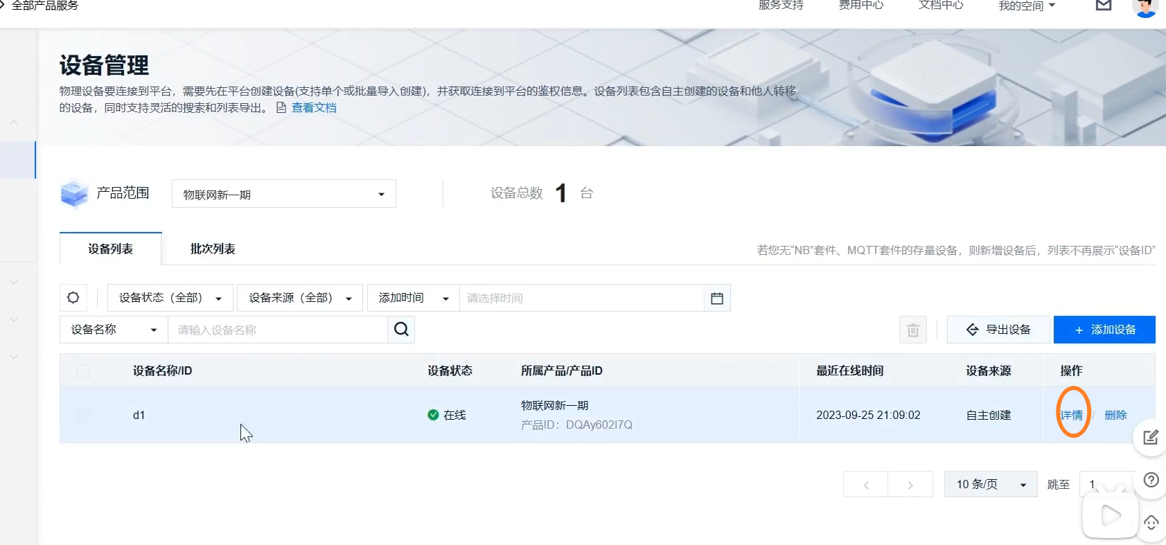Switch to the 设备列表 tab
Viewport: 1166px width, 545px height.
pyautogui.click(x=111, y=249)
